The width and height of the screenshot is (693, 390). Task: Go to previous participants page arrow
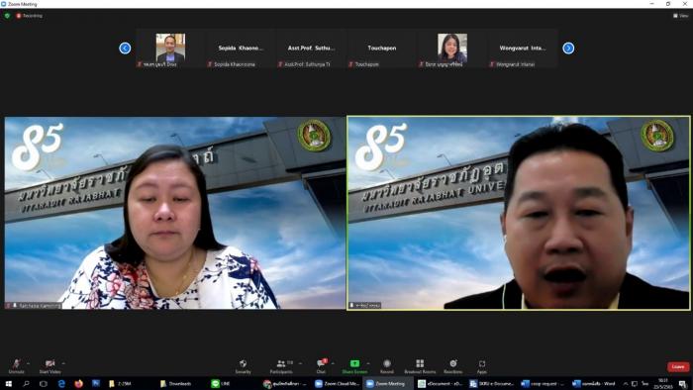pos(125,49)
